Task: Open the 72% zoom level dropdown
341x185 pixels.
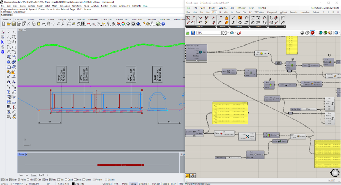Action: click(x=221, y=33)
